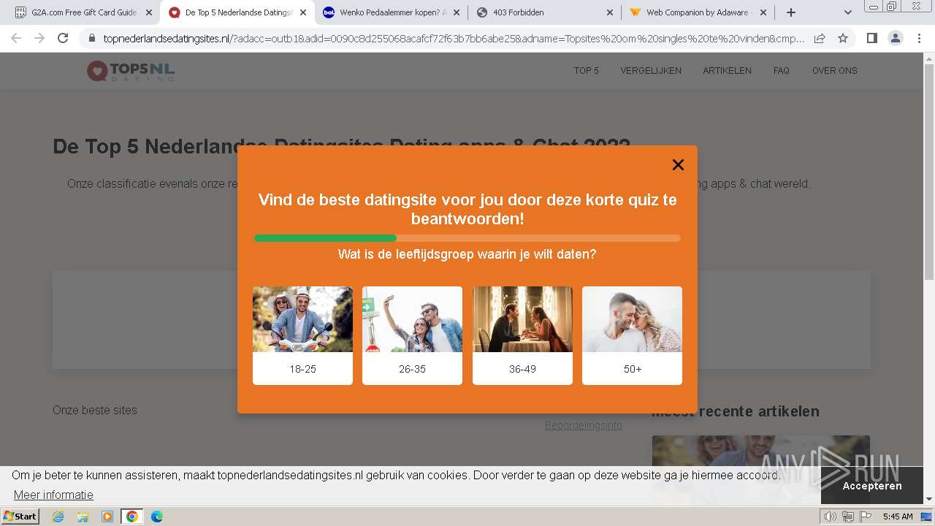This screenshot has height=526, width=935.
Task: Open the media player taskbar icon
Action: coord(107,517)
